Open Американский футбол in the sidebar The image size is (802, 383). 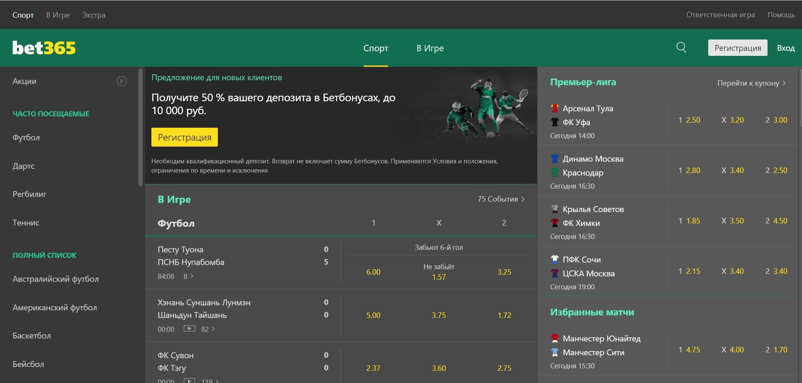point(55,307)
